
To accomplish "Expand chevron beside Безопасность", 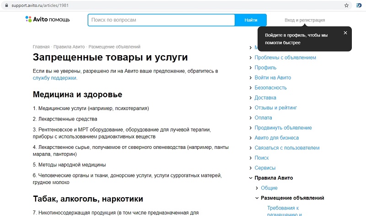I will pos(250,88).
